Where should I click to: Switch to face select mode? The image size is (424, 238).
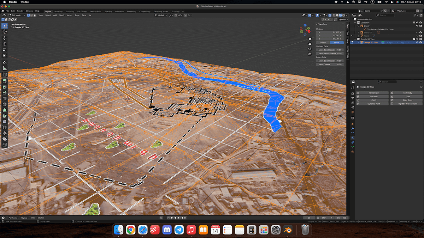[35, 15]
